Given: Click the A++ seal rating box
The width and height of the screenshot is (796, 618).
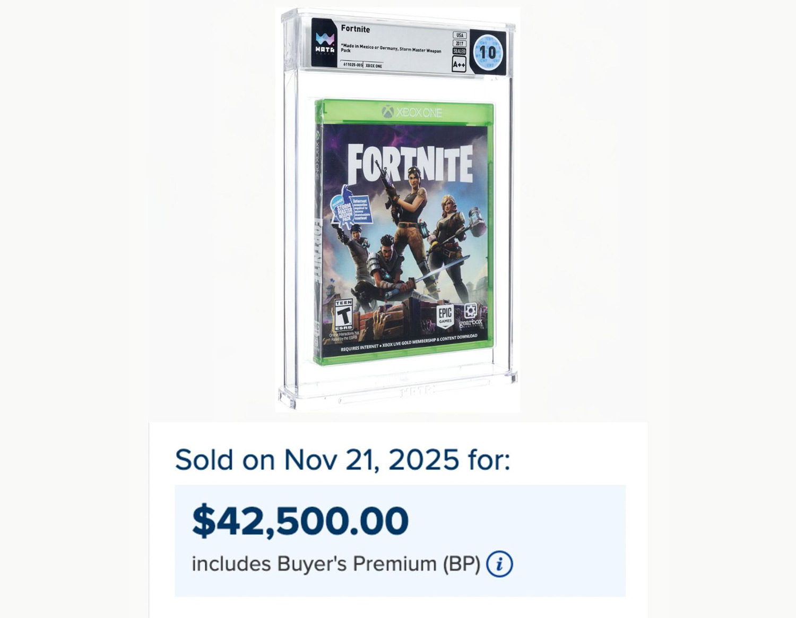Looking at the screenshot, I should [459, 65].
